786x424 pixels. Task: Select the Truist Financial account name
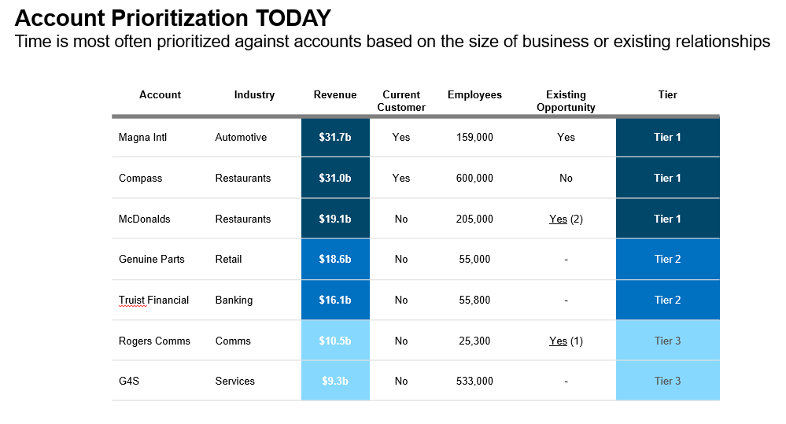coord(153,300)
